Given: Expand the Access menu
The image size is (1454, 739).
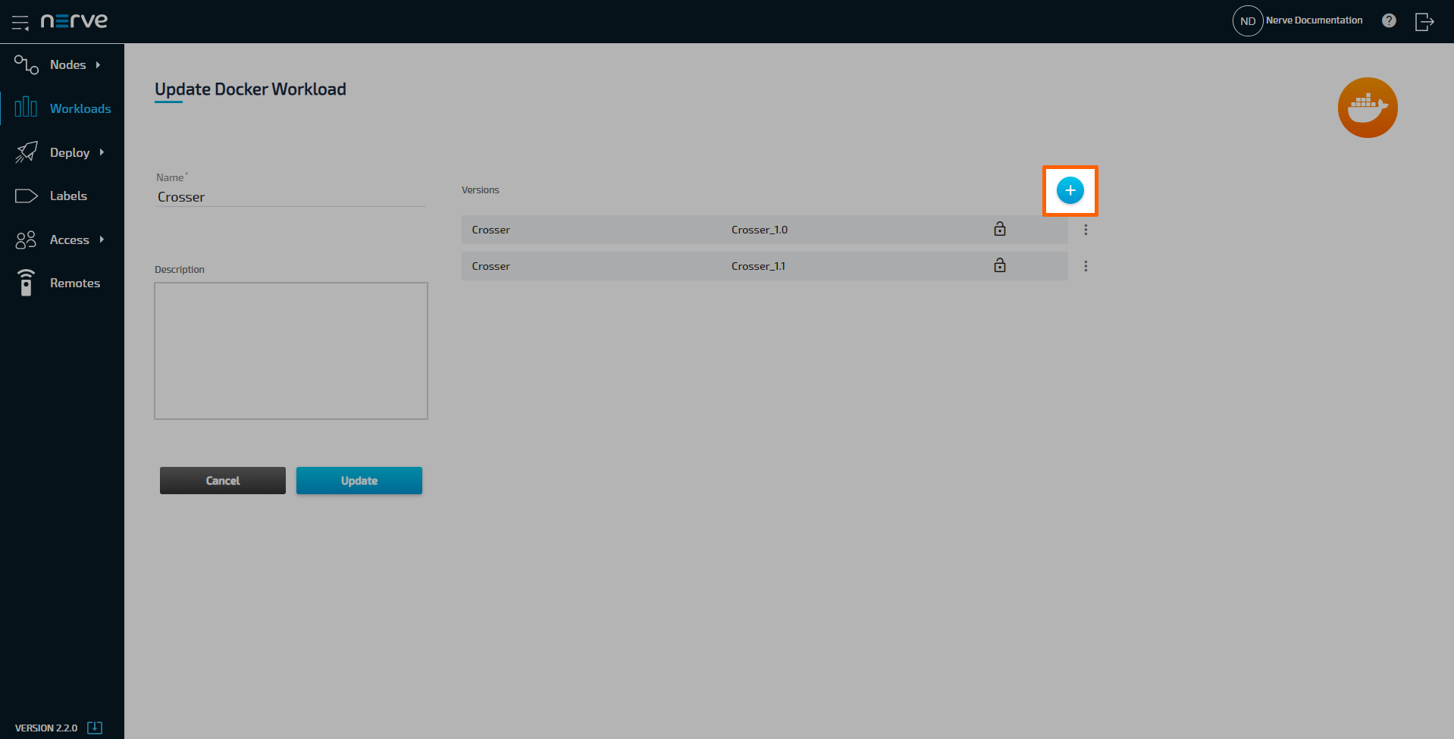Looking at the screenshot, I should coord(70,239).
